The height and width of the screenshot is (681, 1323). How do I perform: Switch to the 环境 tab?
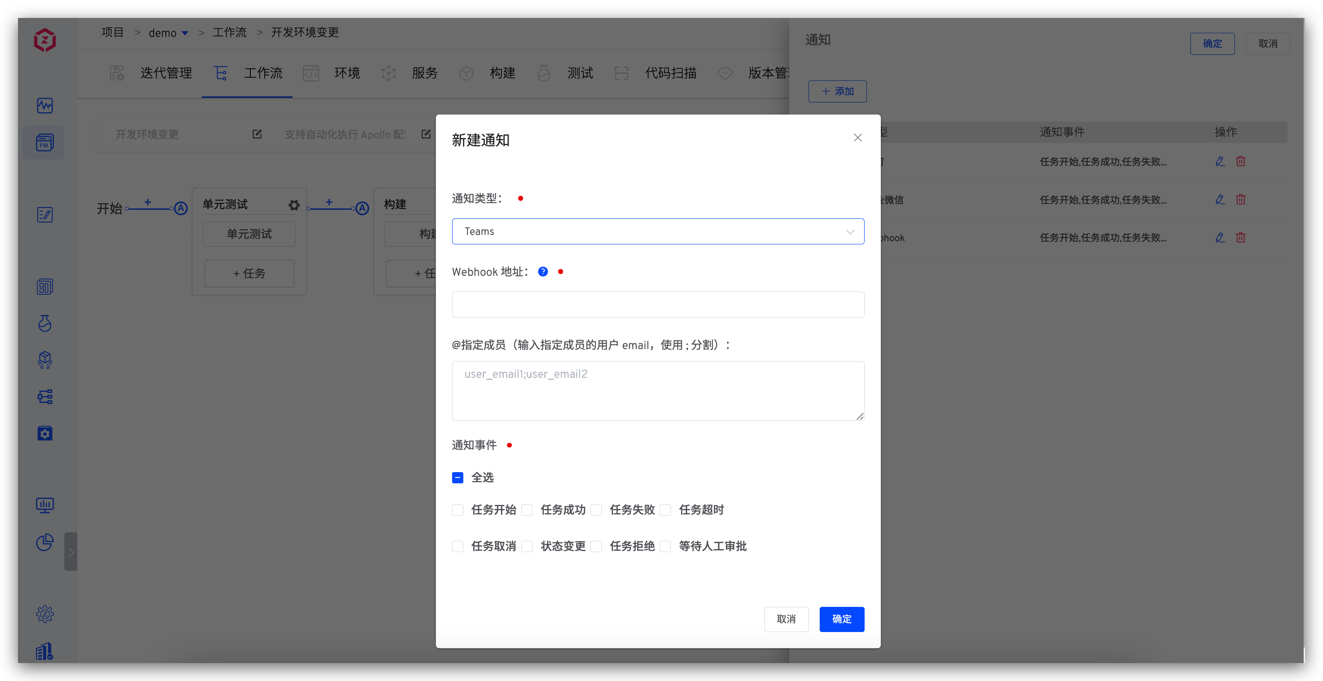pyautogui.click(x=347, y=73)
